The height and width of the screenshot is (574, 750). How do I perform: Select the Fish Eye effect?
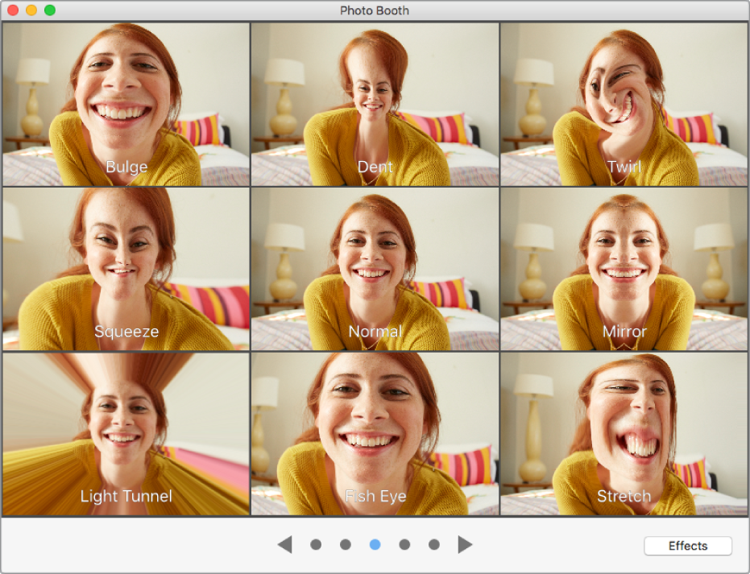pyautogui.click(x=375, y=434)
